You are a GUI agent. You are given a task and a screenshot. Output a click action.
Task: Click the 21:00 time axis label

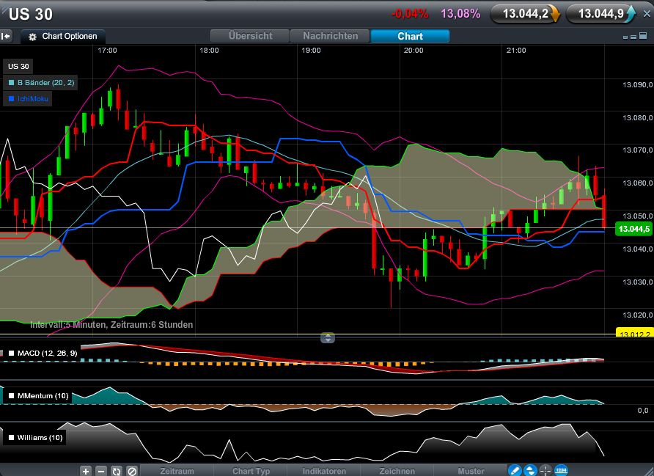[516, 51]
